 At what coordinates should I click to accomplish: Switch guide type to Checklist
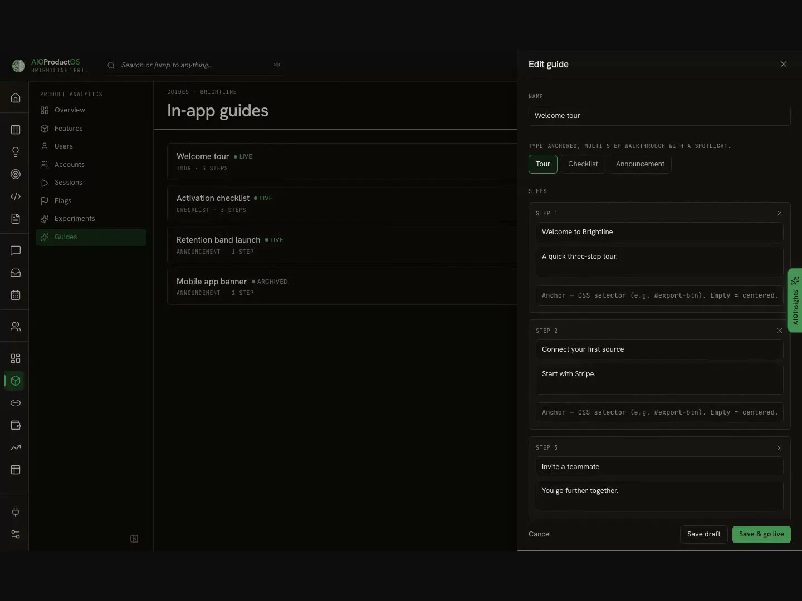[583, 164]
